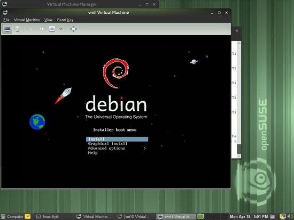
Task: Click the volume speaker tray icon
Action: (x=290, y=216)
